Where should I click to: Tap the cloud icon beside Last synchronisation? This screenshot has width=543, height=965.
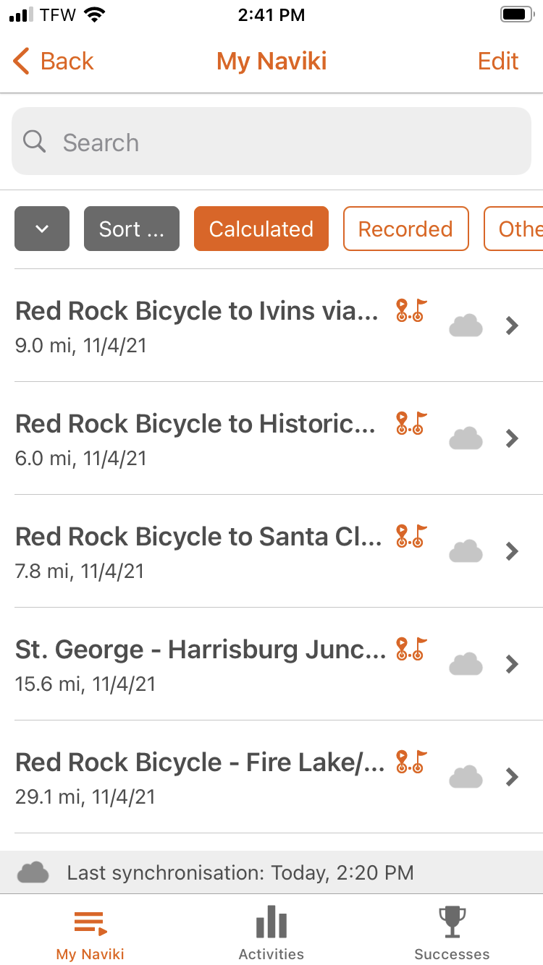click(x=33, y=872)
